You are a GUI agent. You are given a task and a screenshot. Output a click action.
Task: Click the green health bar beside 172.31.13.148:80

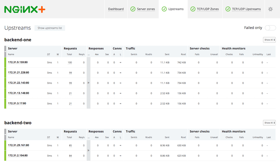[x=5, y=93]
